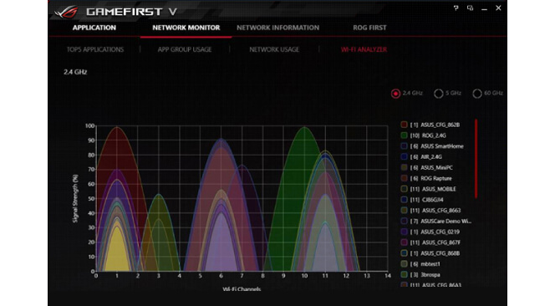Screen dimensions: 555x306
Task: Click the ROG_2.4G green legend swatch
Action: (404, 135)
